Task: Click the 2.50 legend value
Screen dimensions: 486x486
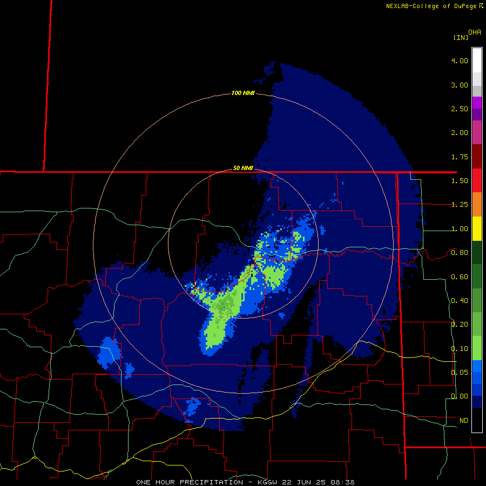Action: (x=460, y=109)
